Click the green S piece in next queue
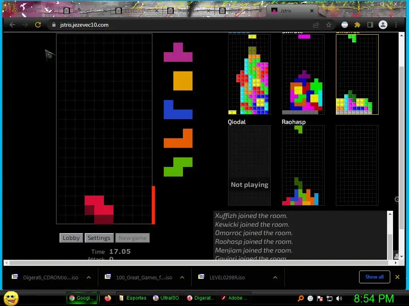The height and width of the screenshot is (306, 409). pyautogui.click(x=178, y=167)
